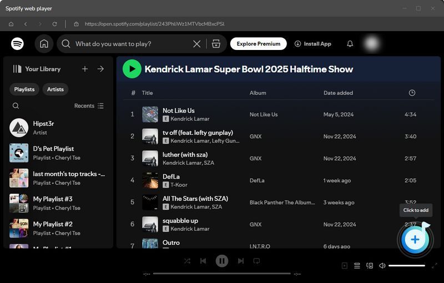Image resolution: width=444 pixels, height=283 pixels.
Task: Click the blue plus add button
Action: click(x=415, y=240)
